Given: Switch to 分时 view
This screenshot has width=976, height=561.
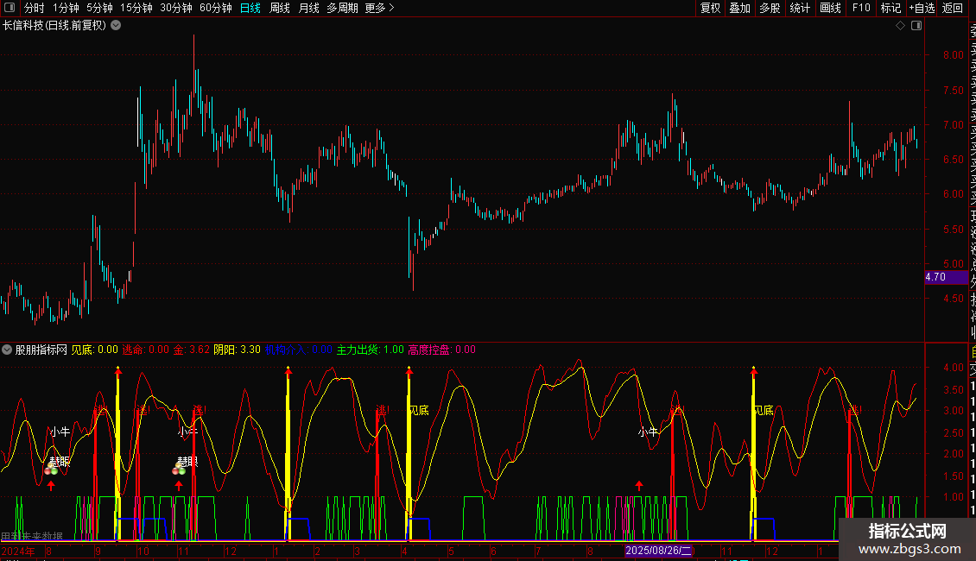Looking at the screenshot, I should click(35, 8).
